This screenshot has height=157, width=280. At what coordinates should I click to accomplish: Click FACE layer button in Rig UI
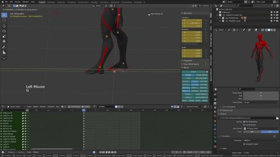[188, 78]
